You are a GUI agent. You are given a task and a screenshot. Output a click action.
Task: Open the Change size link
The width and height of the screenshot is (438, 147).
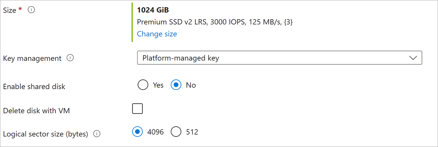157,34
